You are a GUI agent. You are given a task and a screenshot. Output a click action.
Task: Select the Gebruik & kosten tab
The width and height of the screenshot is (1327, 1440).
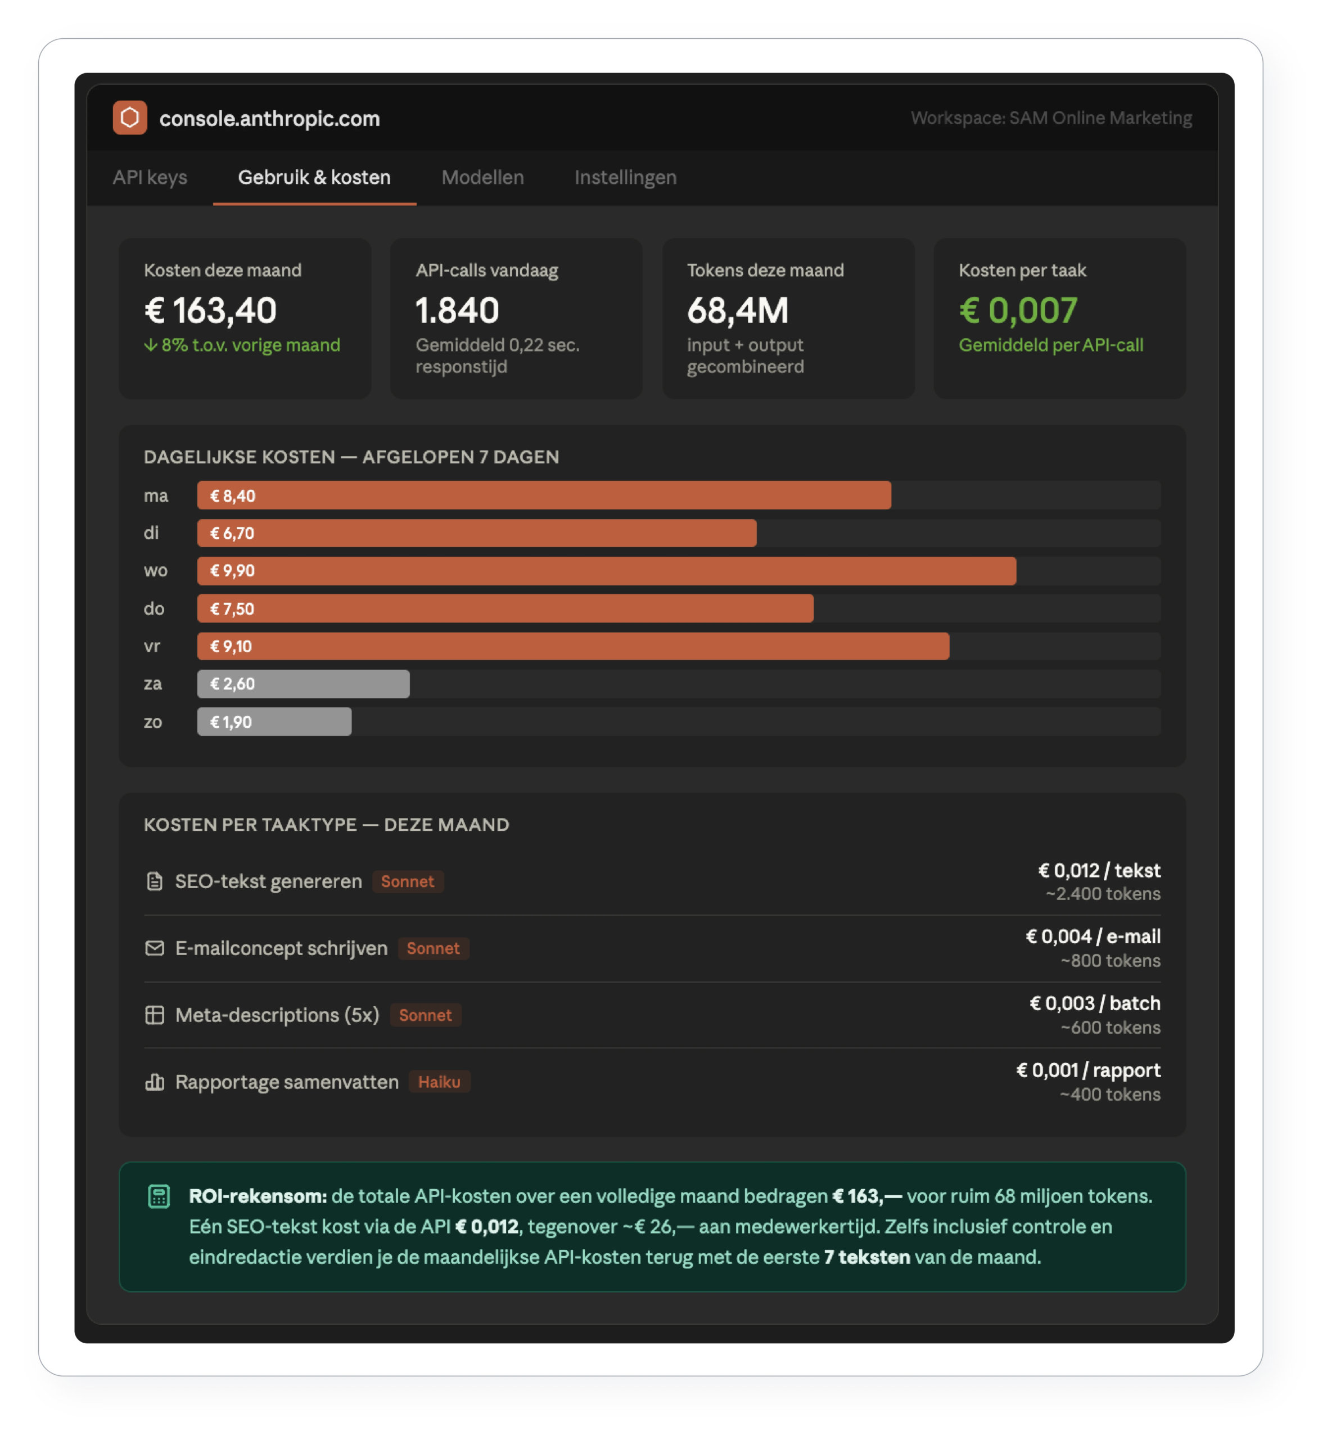tap(314, 177)
